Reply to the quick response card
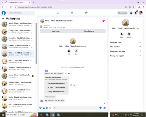The image size is (146, 117). click(74, 85)
